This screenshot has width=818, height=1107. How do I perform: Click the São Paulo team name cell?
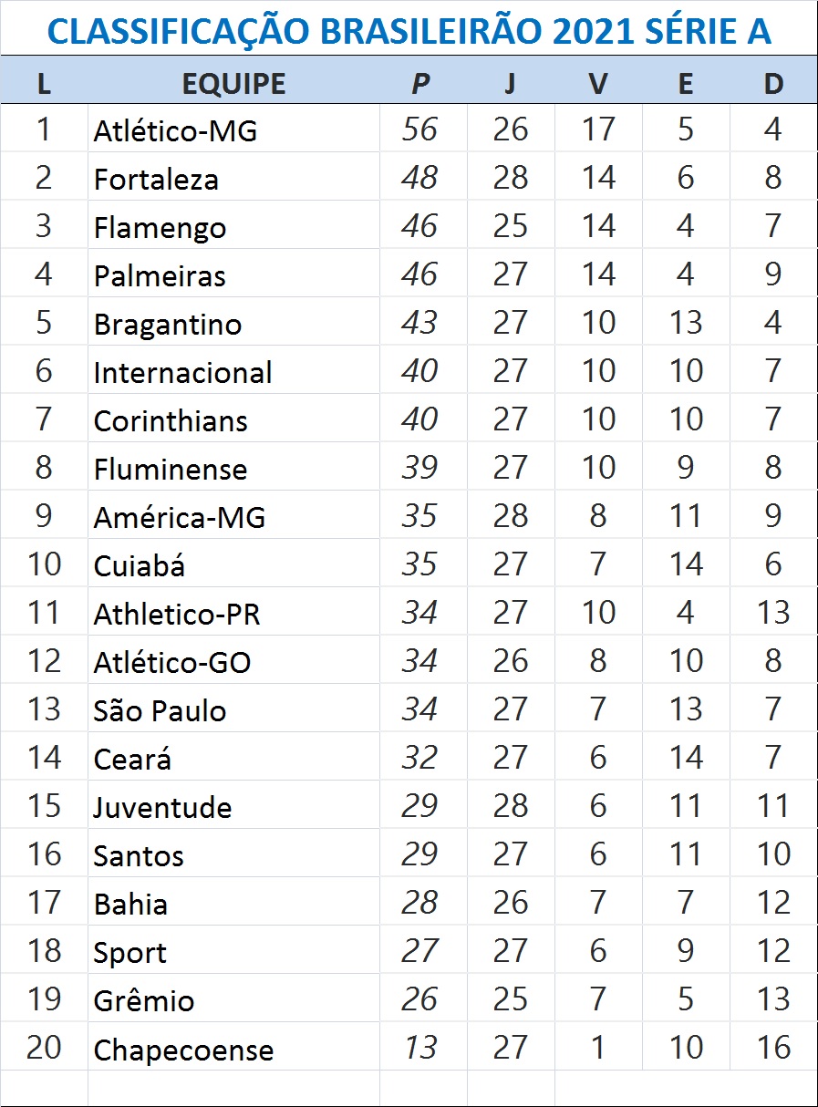tap(160, 710)
